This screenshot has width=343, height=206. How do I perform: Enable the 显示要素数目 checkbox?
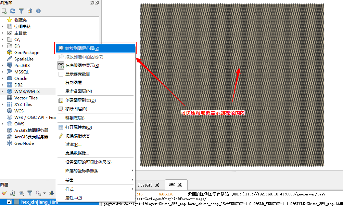click(61, 74)
